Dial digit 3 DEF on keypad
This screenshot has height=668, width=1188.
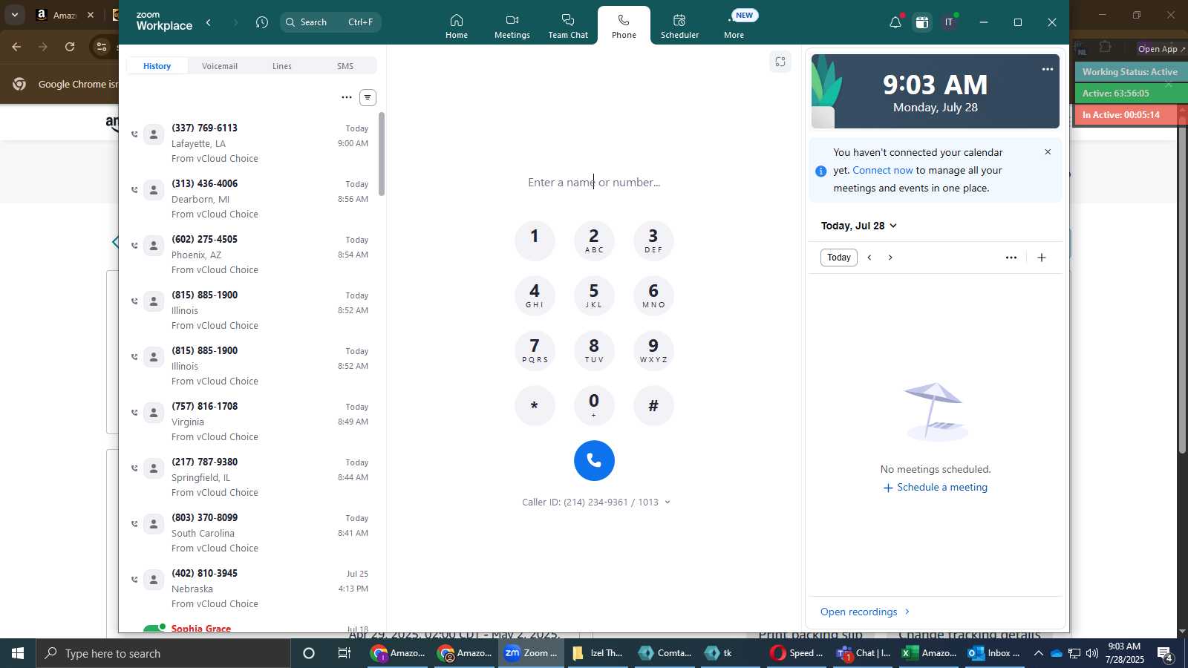pos(653,240)
